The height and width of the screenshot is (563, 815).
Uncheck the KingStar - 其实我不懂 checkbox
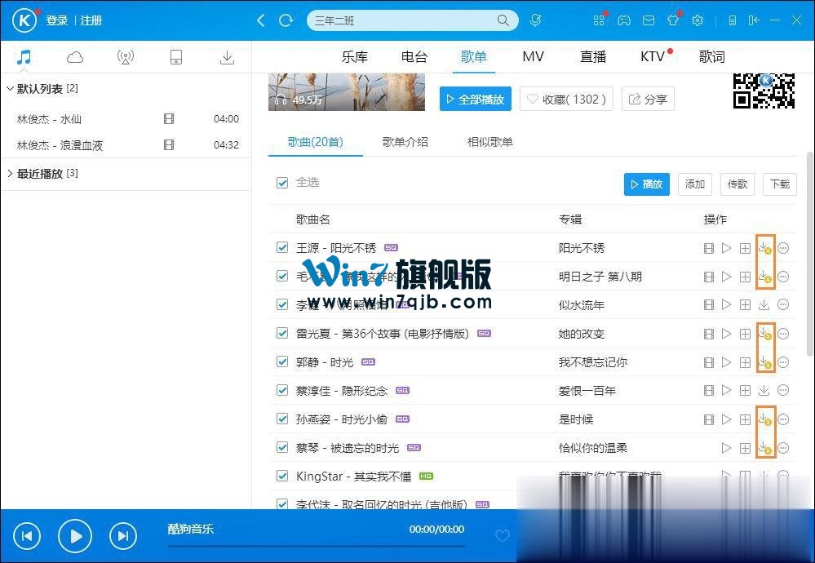282,477
